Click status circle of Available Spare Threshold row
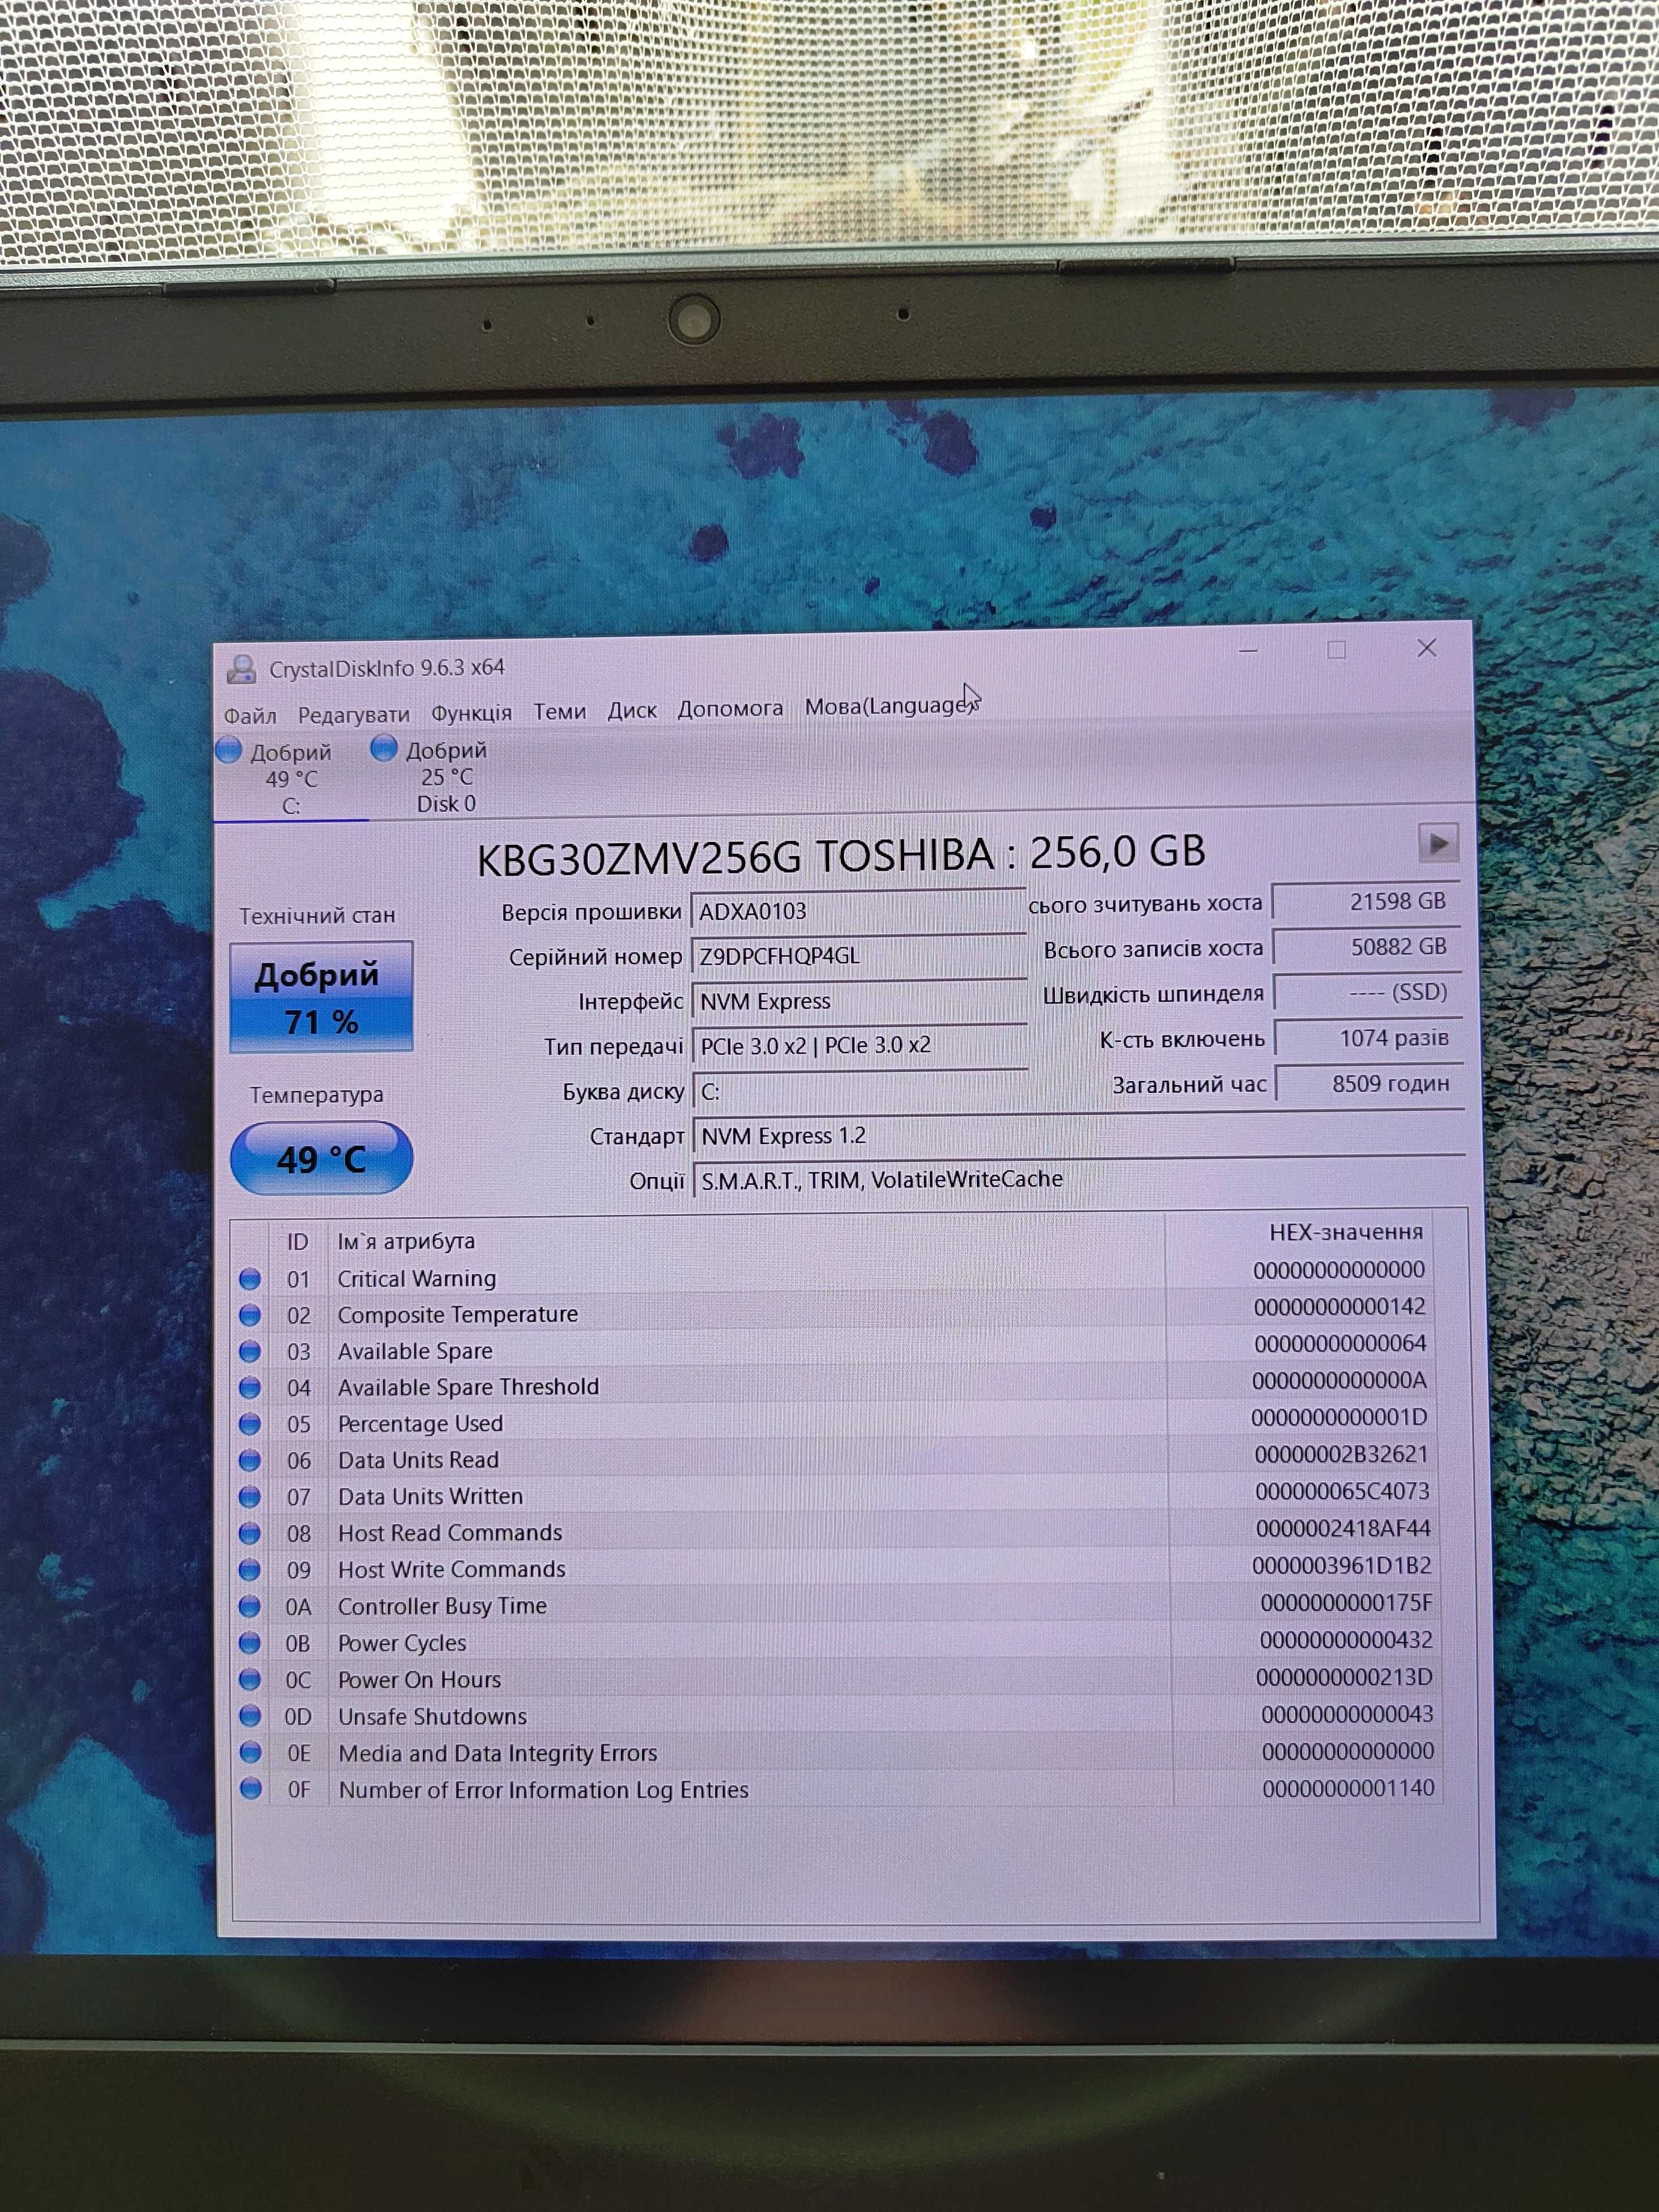Image resolution: width=1659 pixels, height=2212 pixels. click(x=250, y=1388)
